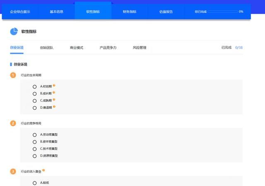Viewport: 265px width, 186px height.
Task: Click the 0/38 completed counter
Action: (239, 48)
